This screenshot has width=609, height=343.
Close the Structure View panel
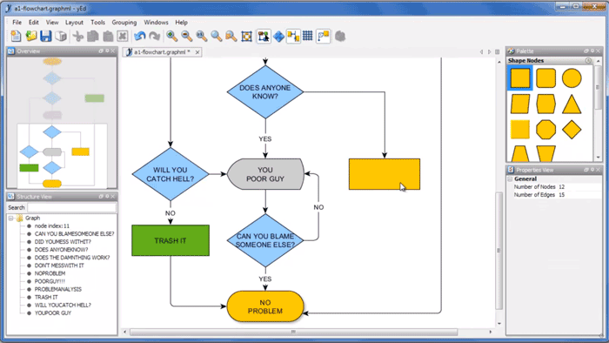point(113,196)
